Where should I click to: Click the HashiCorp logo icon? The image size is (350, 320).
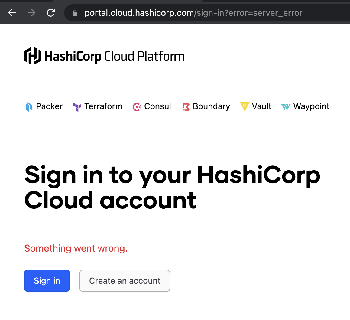click(x=32, y=56)
